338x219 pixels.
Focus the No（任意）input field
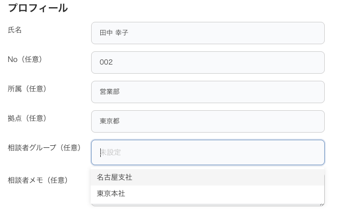pos(208,62)
